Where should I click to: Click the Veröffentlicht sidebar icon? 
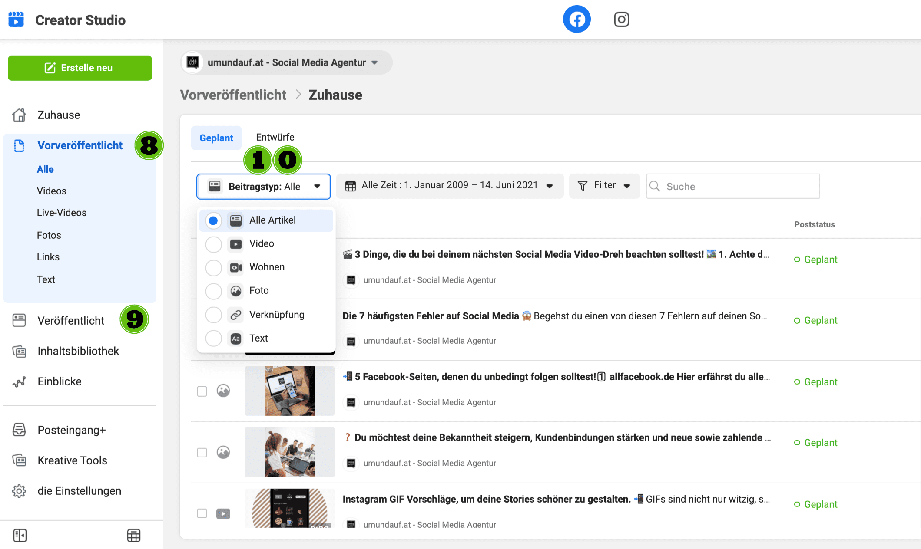tap(19, 320)
